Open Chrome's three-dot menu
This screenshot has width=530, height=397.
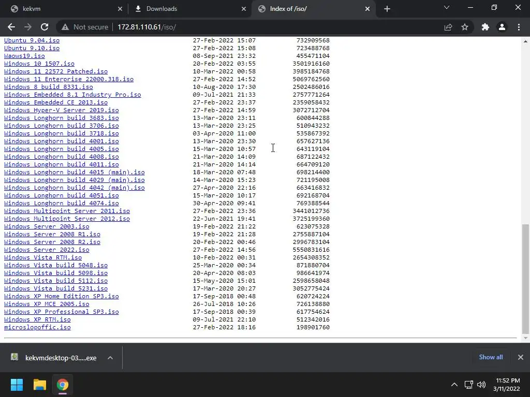click(x=519, y=27)
